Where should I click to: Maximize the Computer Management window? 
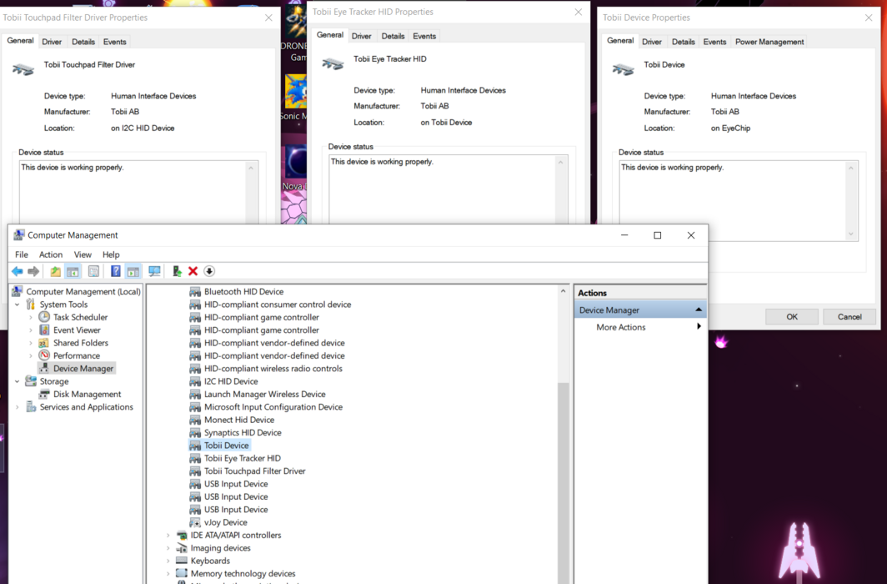[x=657, y=235]
